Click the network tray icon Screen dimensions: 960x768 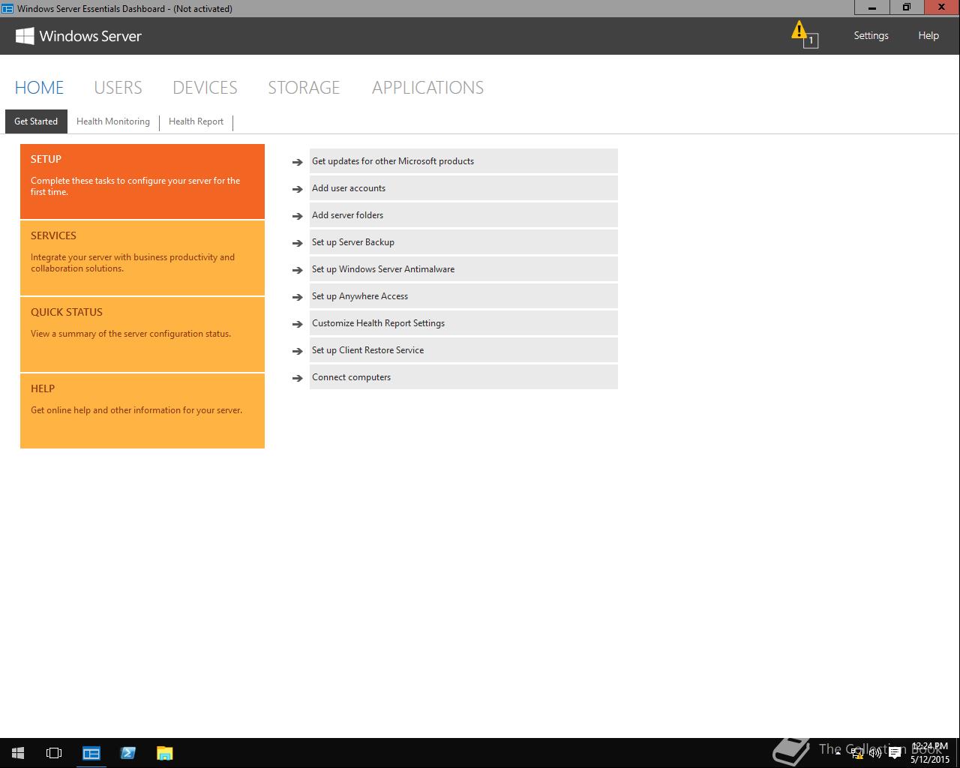856,753
